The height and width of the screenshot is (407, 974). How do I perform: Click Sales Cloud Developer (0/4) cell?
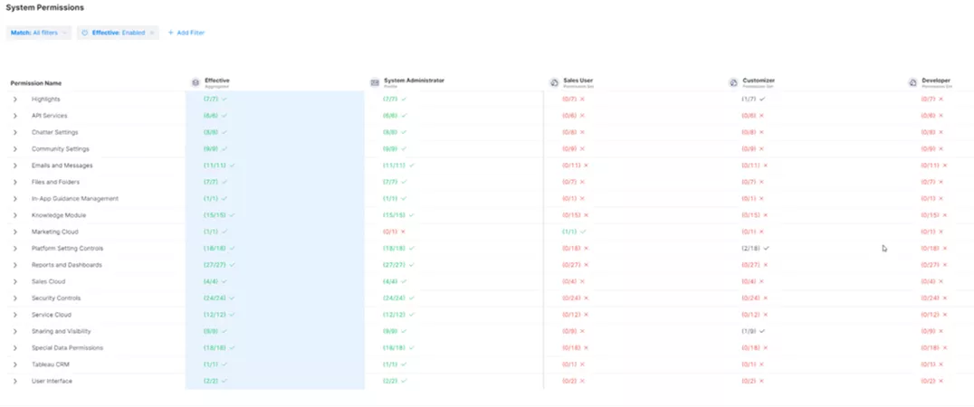point(932,281)
